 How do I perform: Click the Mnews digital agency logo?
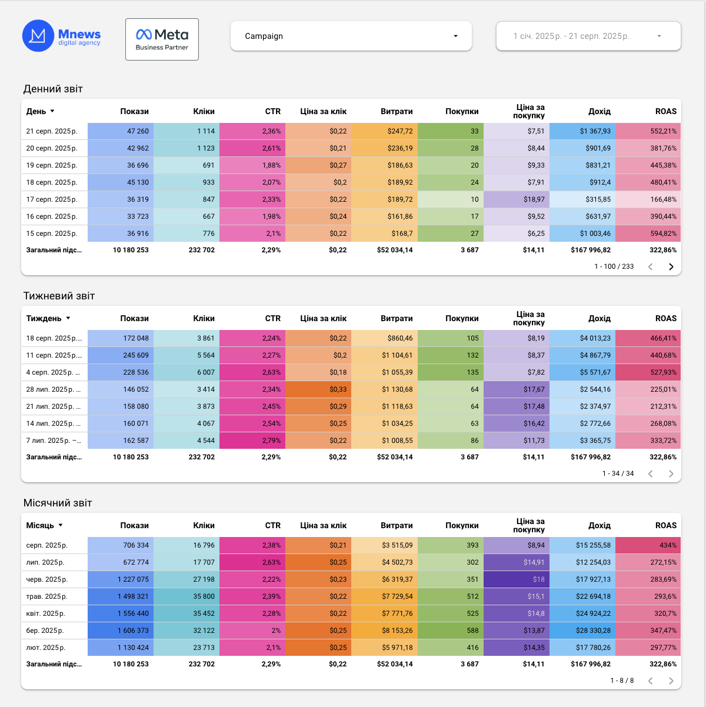[x=61, y=36]
